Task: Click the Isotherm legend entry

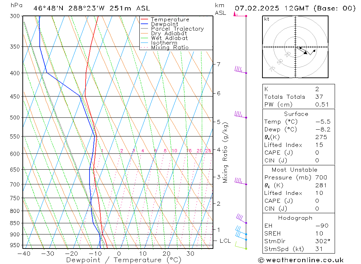Action: 159,43
